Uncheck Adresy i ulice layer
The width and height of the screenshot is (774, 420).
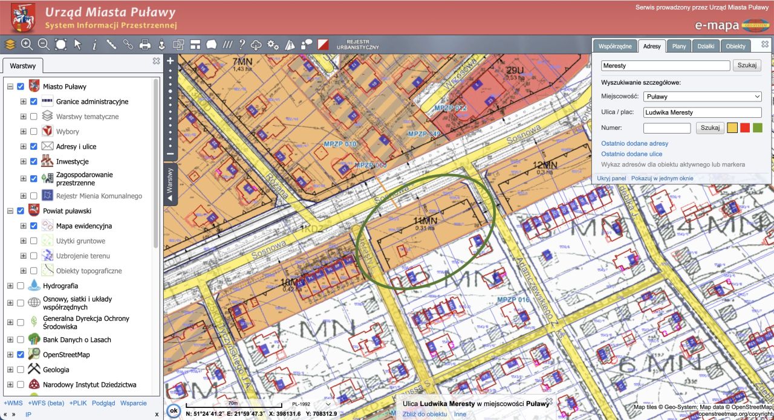point(34,147)
